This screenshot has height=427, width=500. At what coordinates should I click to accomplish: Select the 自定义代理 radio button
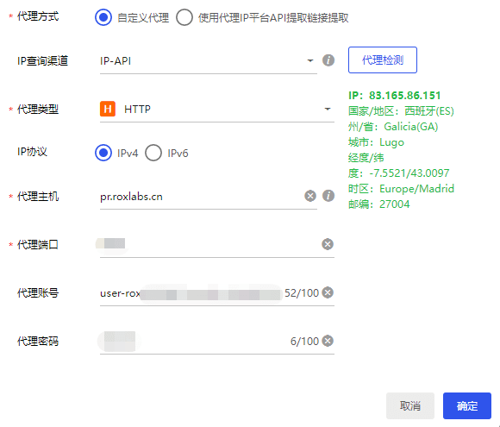click(103, 17)
